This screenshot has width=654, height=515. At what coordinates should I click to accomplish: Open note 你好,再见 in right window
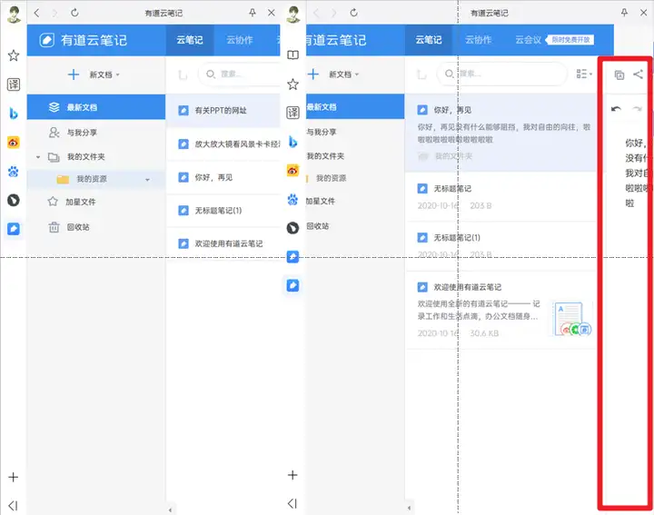(x=500, y=133)
